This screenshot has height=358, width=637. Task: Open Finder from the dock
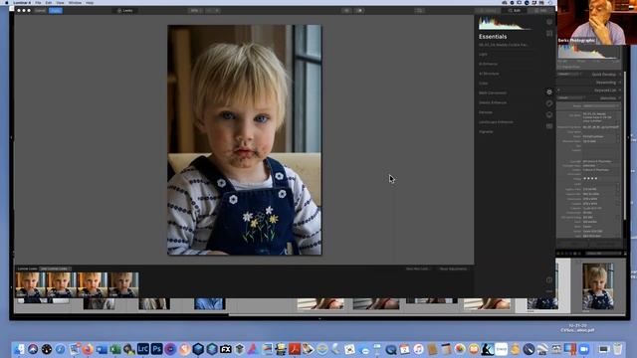click(19, 349)
